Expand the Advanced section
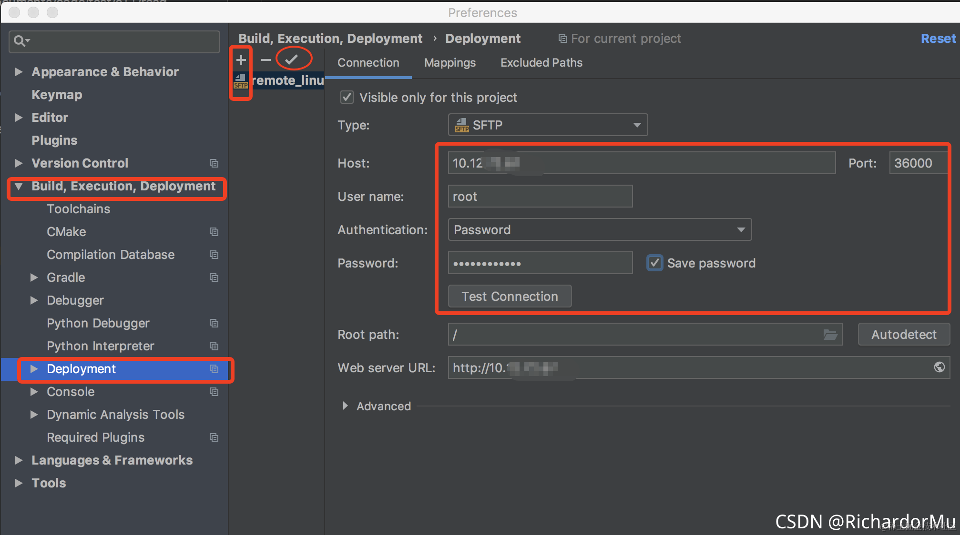Screen dimensions: 960x535 [x=346, y=406]
